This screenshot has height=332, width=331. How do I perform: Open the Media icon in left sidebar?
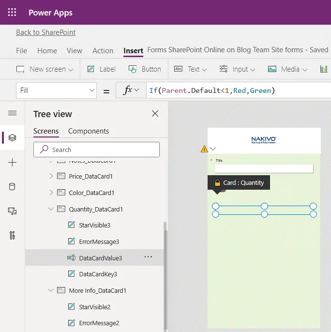(13, 211)
